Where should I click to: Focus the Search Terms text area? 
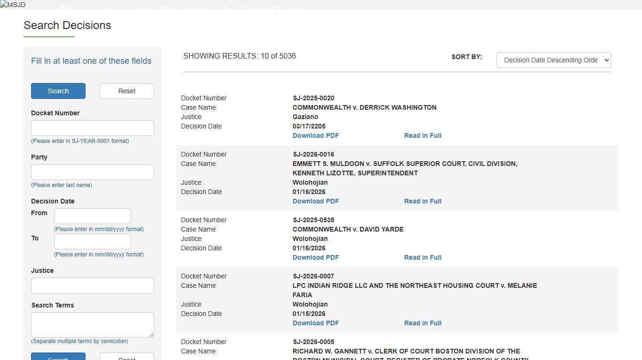pyautogui.click(x=92, y=324)
